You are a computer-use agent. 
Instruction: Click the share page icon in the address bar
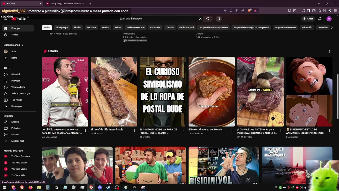[x=243, y=11]
